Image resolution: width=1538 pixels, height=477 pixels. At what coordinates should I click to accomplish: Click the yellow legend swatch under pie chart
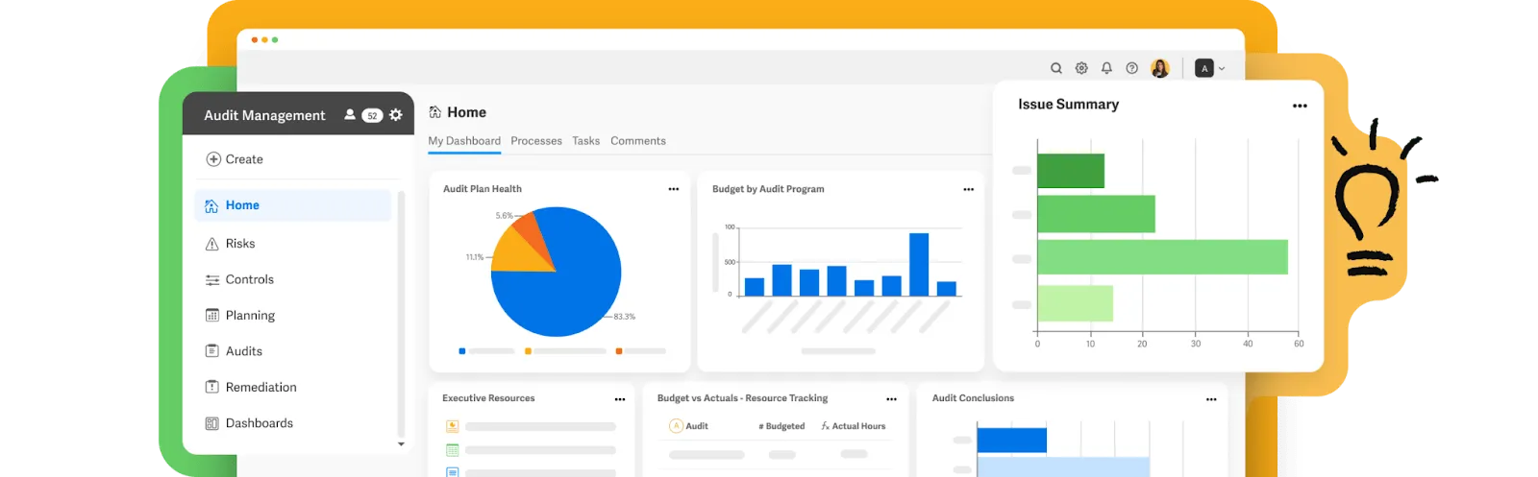pos(528,351)
